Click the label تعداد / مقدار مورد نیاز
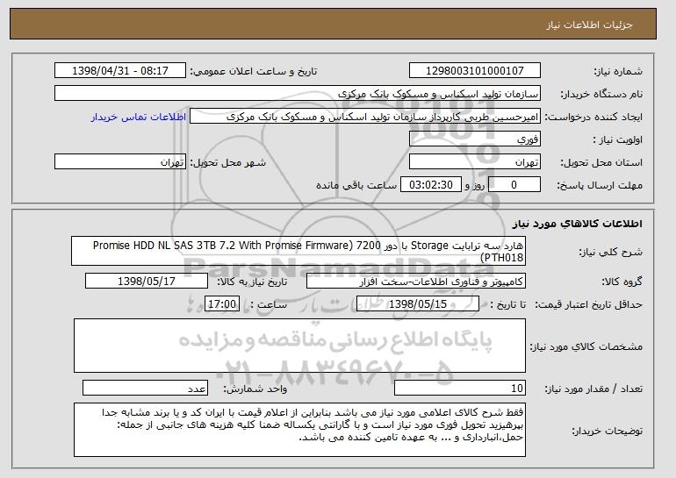 click(593, 389)
